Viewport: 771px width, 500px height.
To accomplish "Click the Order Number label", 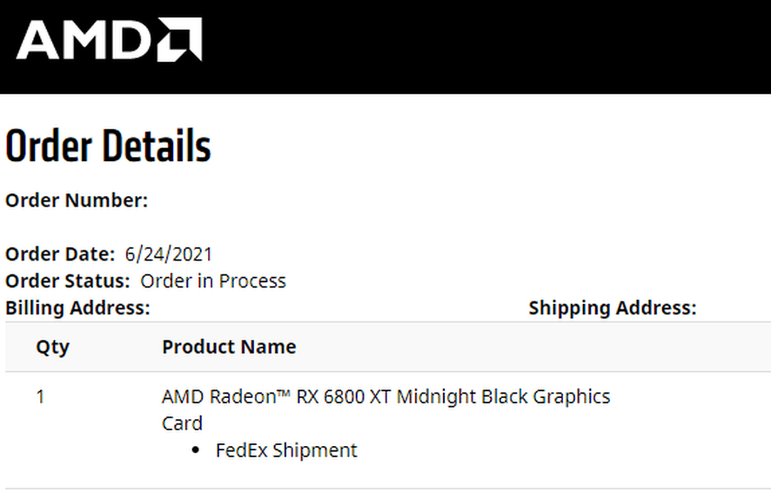I will (x=77, y=200).
